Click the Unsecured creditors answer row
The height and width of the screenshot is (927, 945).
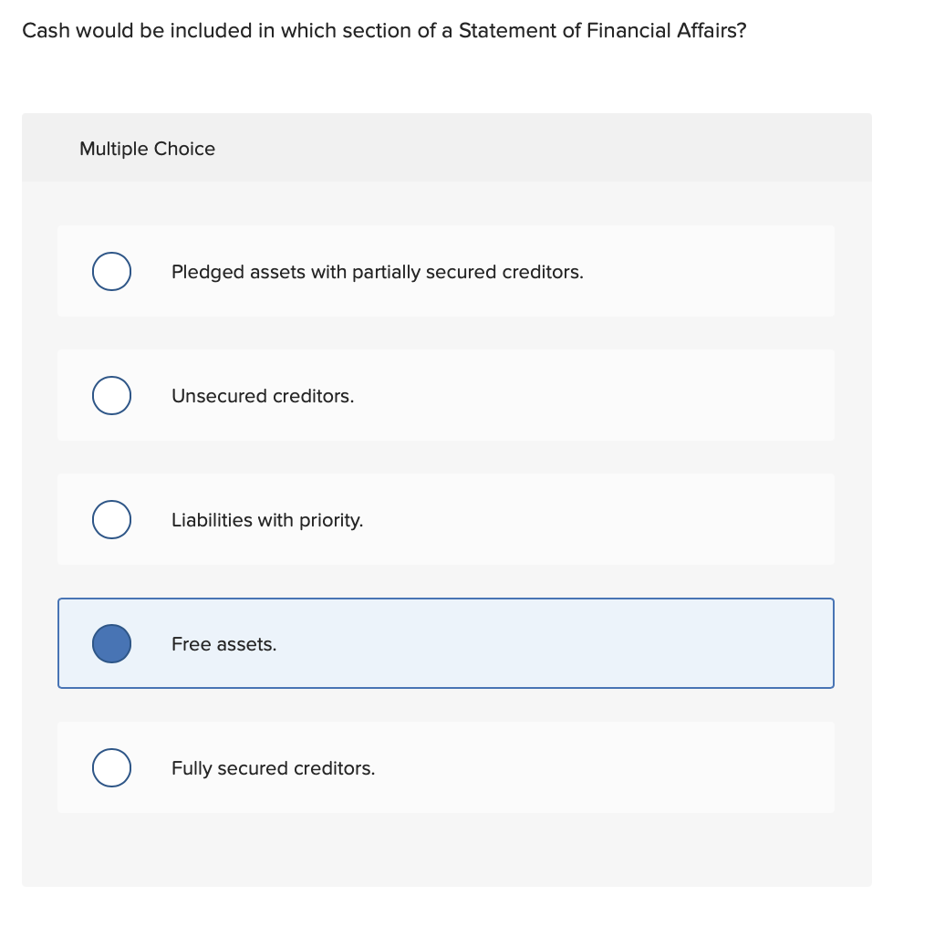click(446, 395)
